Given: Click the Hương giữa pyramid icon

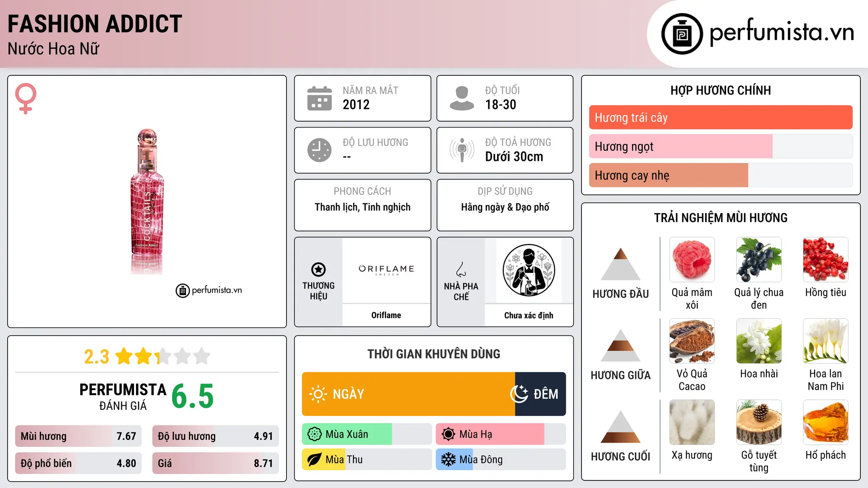Looking at the screenshot, I should click(x=620, y=345).
